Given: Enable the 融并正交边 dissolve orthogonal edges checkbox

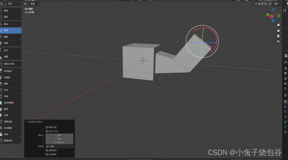Looking at the screenshot, I should (46, 131).
